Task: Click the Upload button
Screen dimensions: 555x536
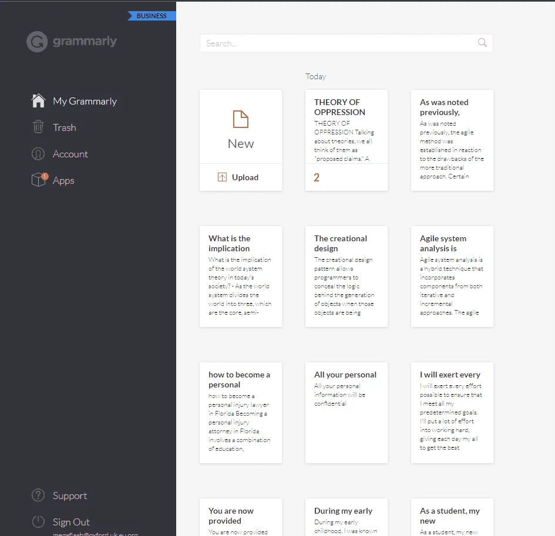Action: click(241, 177)
